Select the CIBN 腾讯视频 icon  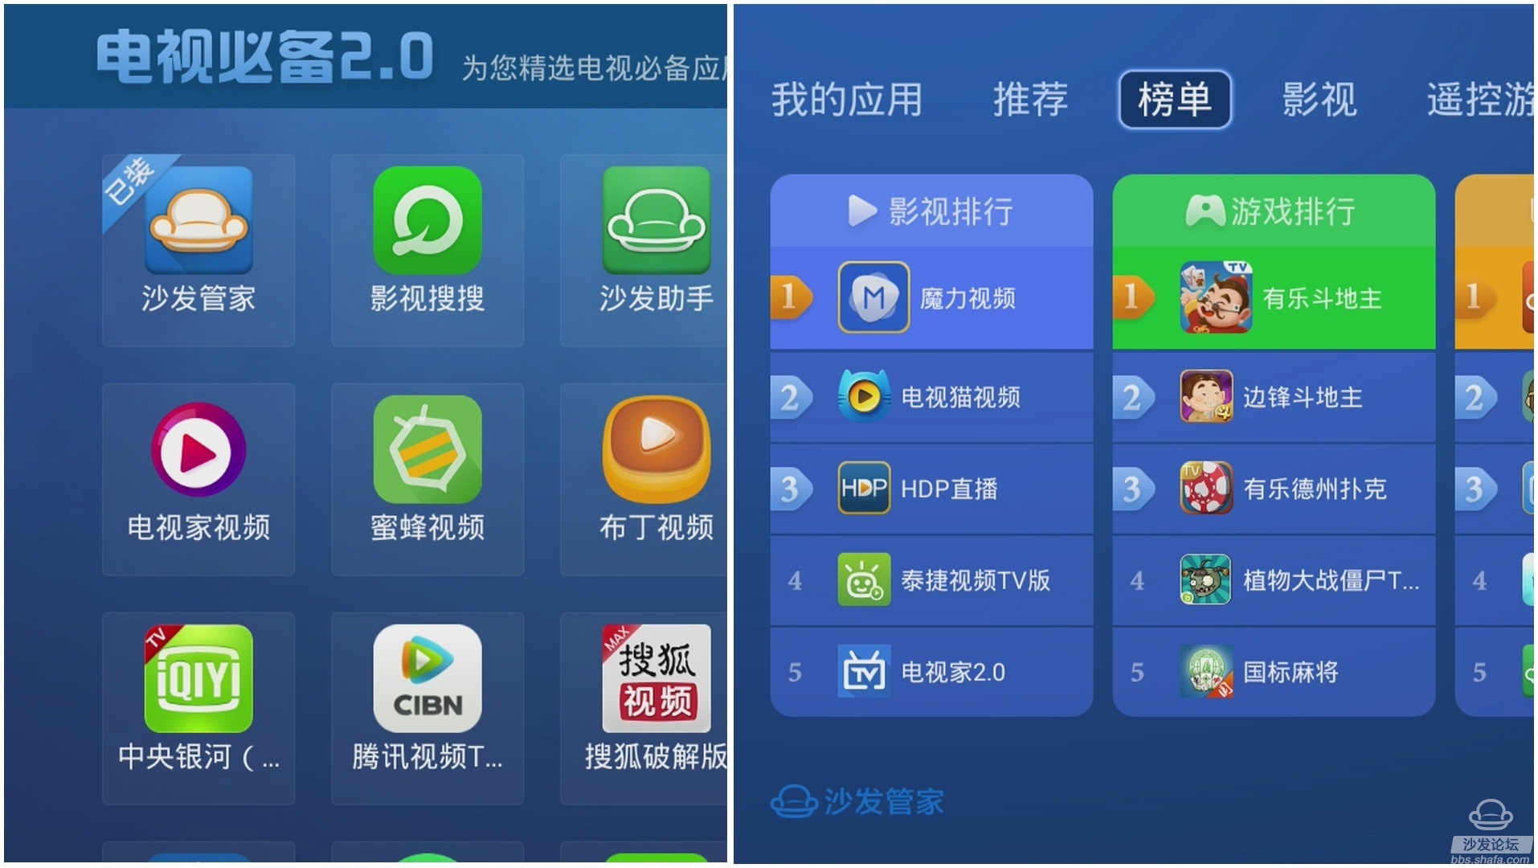pyautogui.click(x=427, y=678)
